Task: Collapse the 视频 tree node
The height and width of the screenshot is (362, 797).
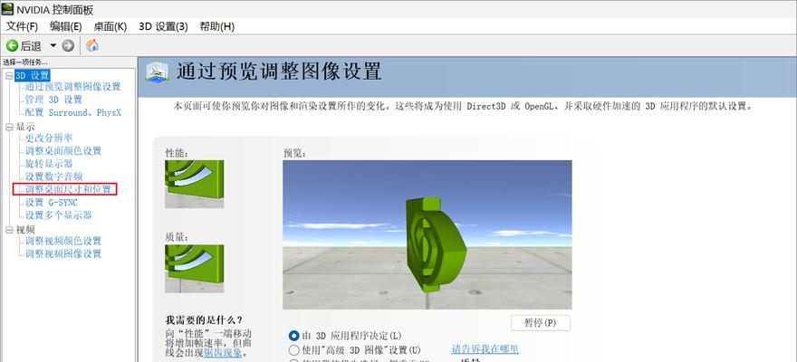Action: click(x=9, y=230)
